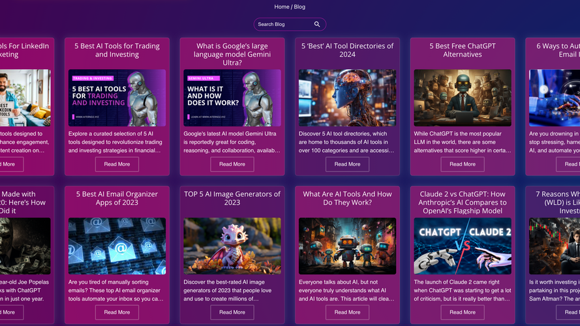Image resolution: width=580 pixels, height=326 pixels.
Task: Click excerpt 'Google's latest AI model Gemini Ultra'
Action: click(x=232, y=142)
